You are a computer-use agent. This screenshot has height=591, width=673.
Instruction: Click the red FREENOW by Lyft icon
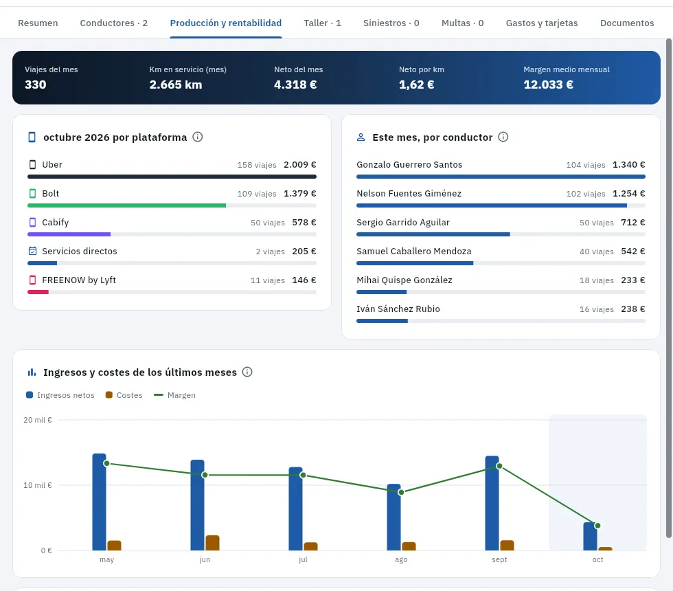click(32, 280)
